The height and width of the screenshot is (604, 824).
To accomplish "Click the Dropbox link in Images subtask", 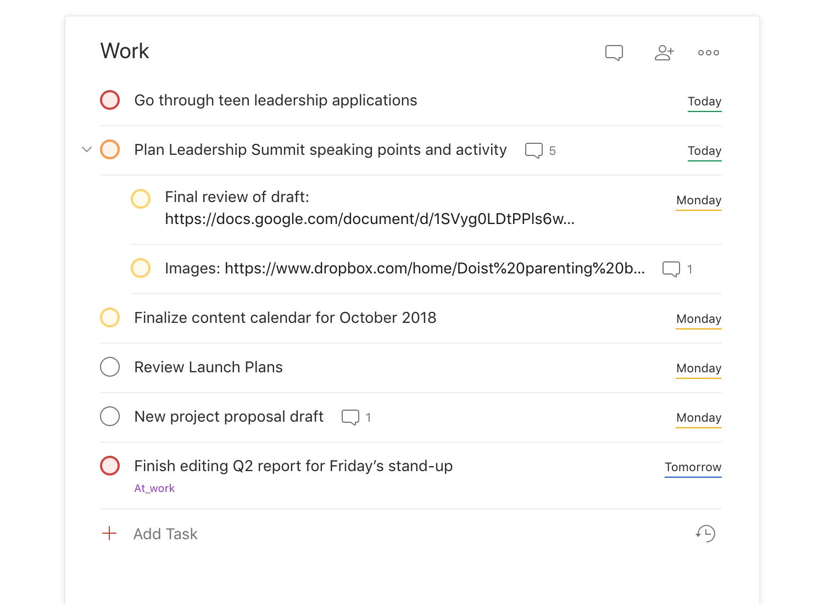I will tap(434, 269).
